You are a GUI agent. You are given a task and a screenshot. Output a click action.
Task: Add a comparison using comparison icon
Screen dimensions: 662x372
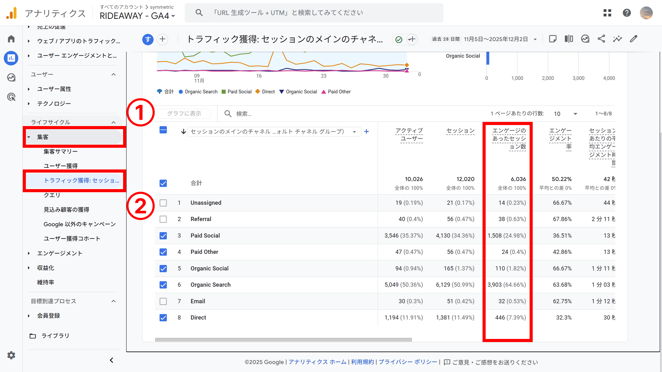[x=569, y=39]
